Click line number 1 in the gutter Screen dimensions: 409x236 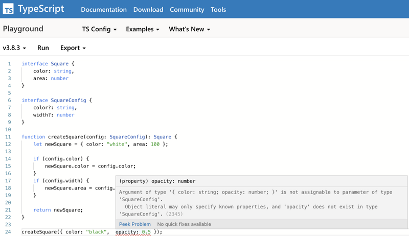coord(9,63)
